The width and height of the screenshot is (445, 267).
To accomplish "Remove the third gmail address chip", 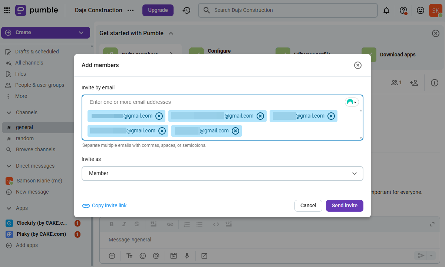I will pyautogui.click(x=331, y=116).
